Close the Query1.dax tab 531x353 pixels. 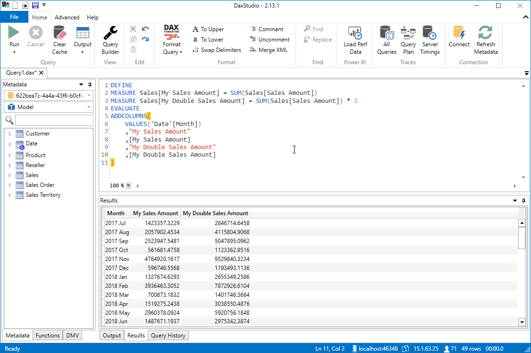[x=42, y=73]
